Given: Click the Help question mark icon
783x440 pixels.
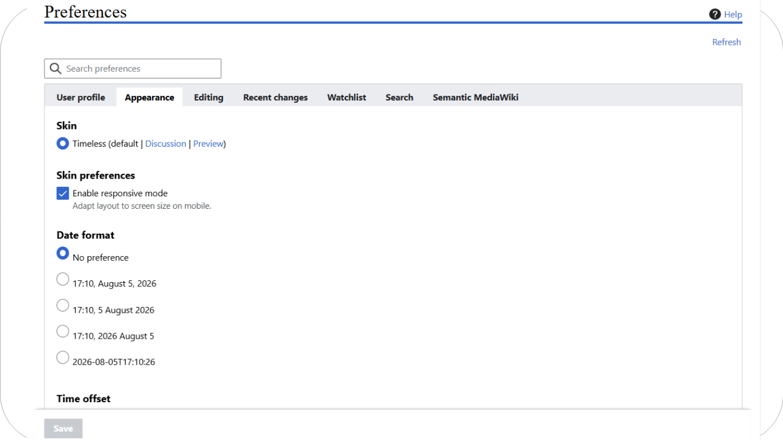Looking at the screenshot, I should coord(715,14).
